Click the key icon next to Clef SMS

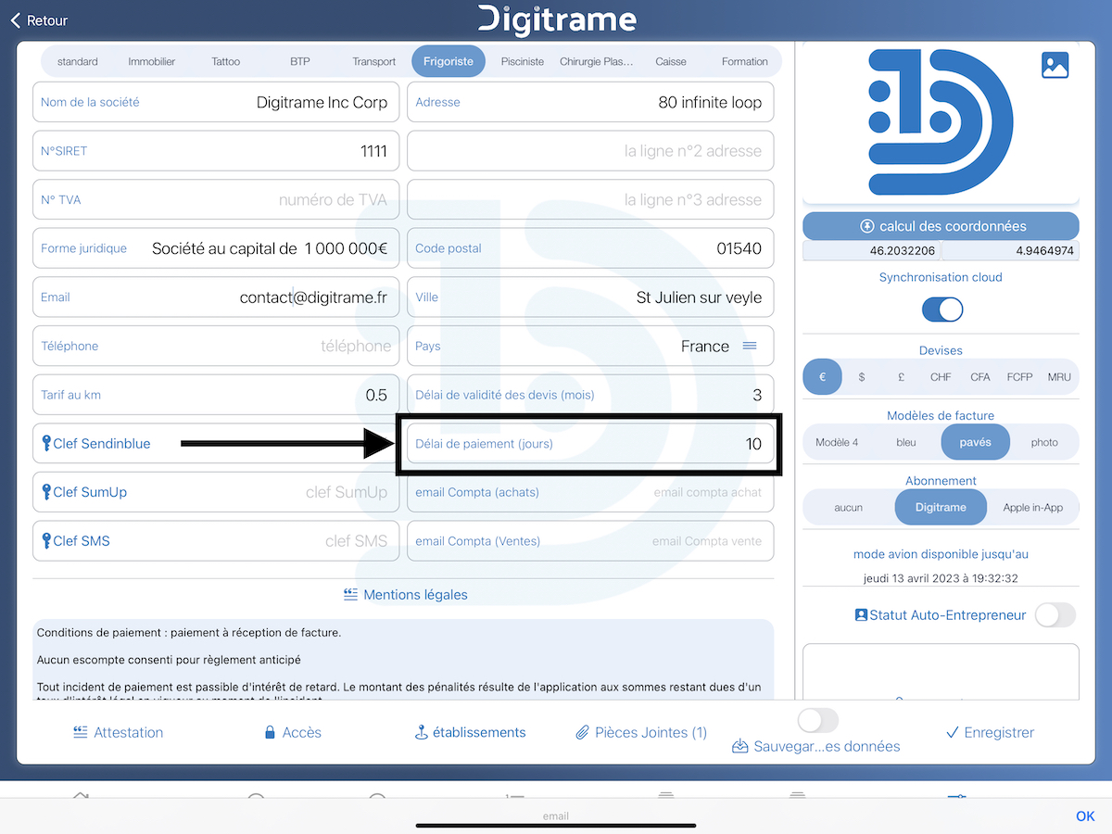[46, 541]
